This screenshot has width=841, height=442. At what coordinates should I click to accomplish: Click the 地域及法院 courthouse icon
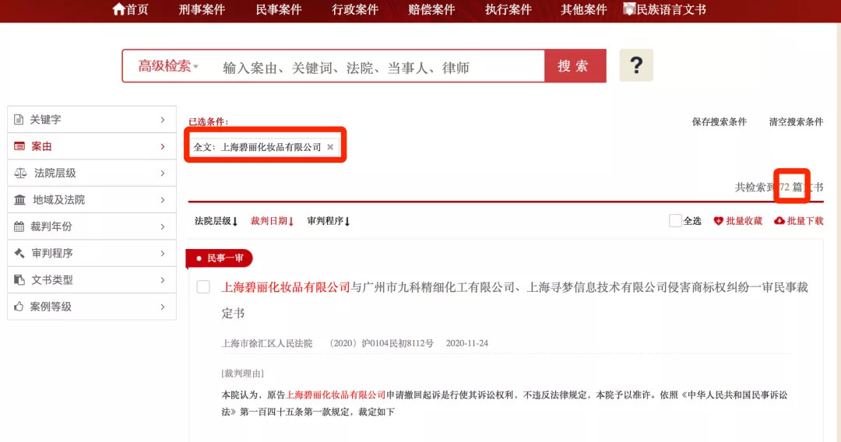coord(19,200)
